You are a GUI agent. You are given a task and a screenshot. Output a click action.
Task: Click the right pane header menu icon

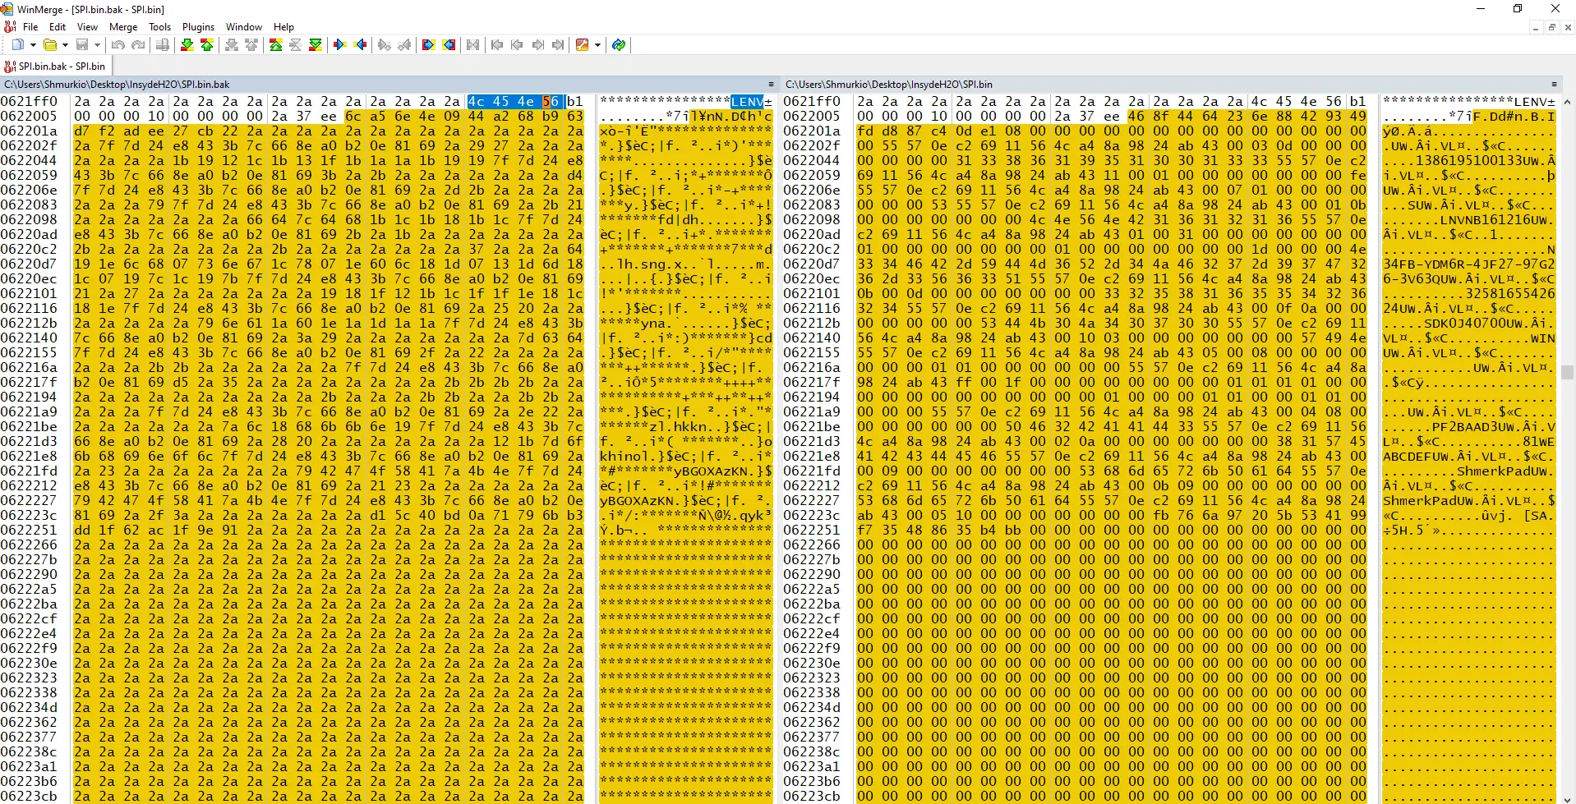pyautogui.click(x=1554, y=85)
